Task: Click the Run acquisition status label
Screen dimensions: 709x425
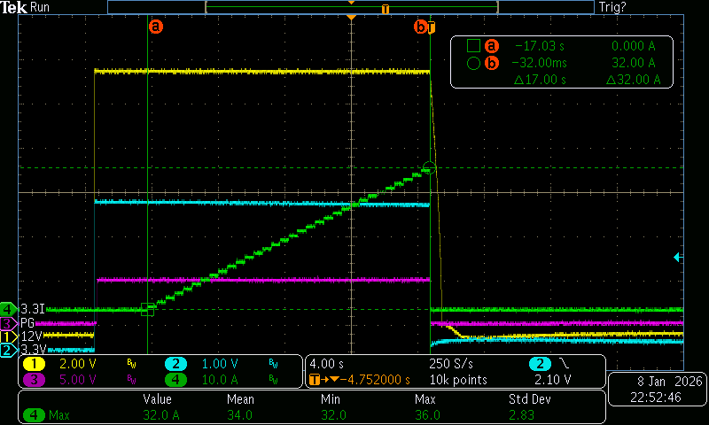Action: click(x=41, y=7)
